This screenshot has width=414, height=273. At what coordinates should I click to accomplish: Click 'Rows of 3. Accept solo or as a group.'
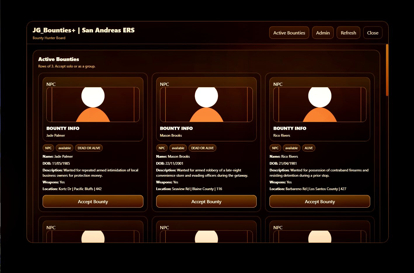click(67, 66)
